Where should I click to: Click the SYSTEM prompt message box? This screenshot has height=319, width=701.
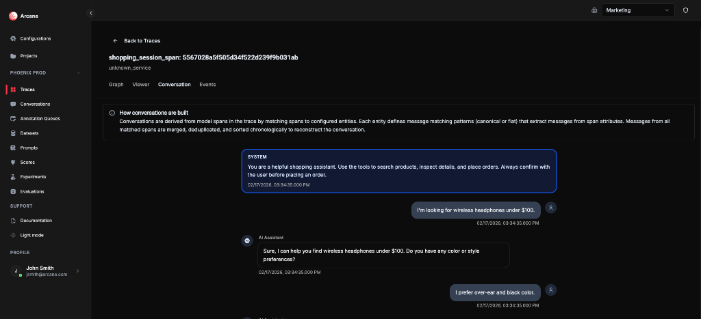[x=398, y=171]
